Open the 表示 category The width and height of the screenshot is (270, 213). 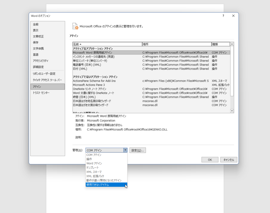click(48, 30)
